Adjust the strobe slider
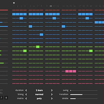Viewport: 104px width, 104px height. 84,99
